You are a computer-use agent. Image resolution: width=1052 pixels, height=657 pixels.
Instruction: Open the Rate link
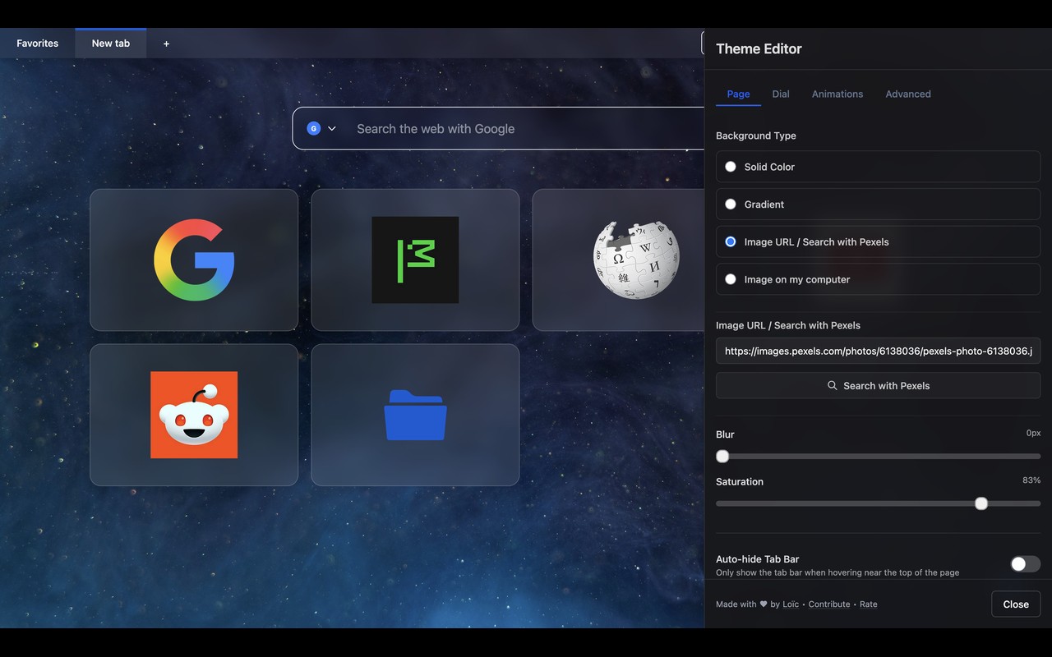(869, 604)
